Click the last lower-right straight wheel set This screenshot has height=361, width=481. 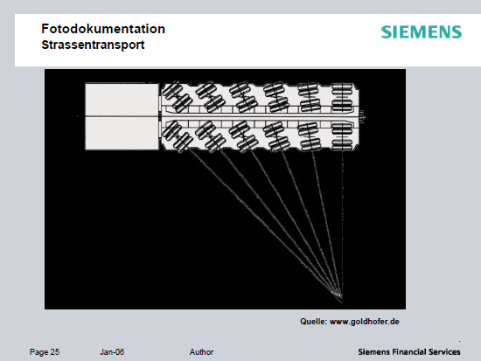coord(342,136)
